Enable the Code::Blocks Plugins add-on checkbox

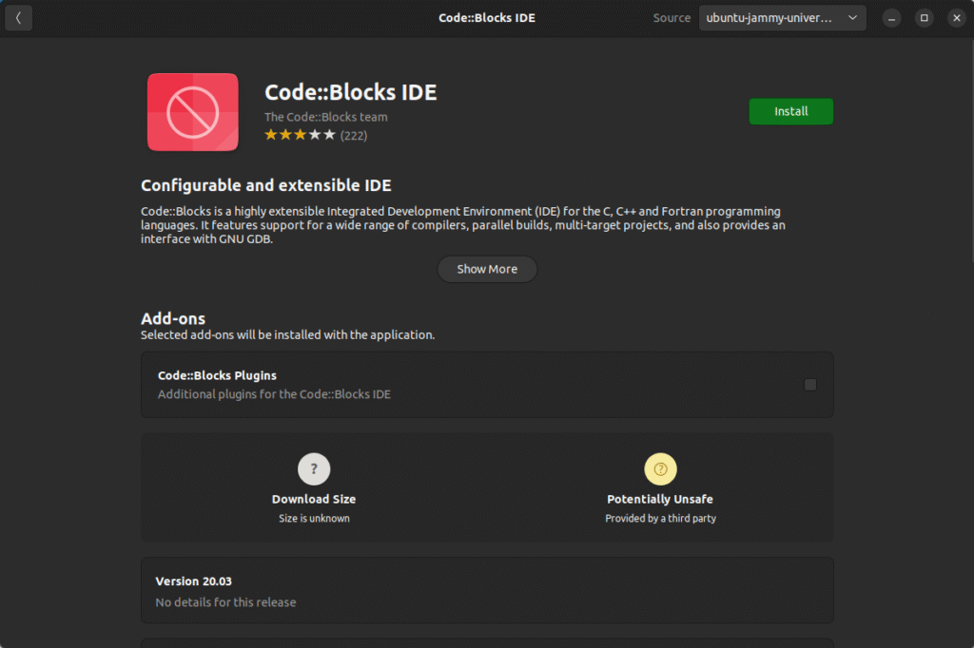tap(810, 385)
